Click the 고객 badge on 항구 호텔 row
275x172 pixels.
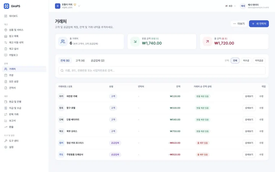coord(113,108)
